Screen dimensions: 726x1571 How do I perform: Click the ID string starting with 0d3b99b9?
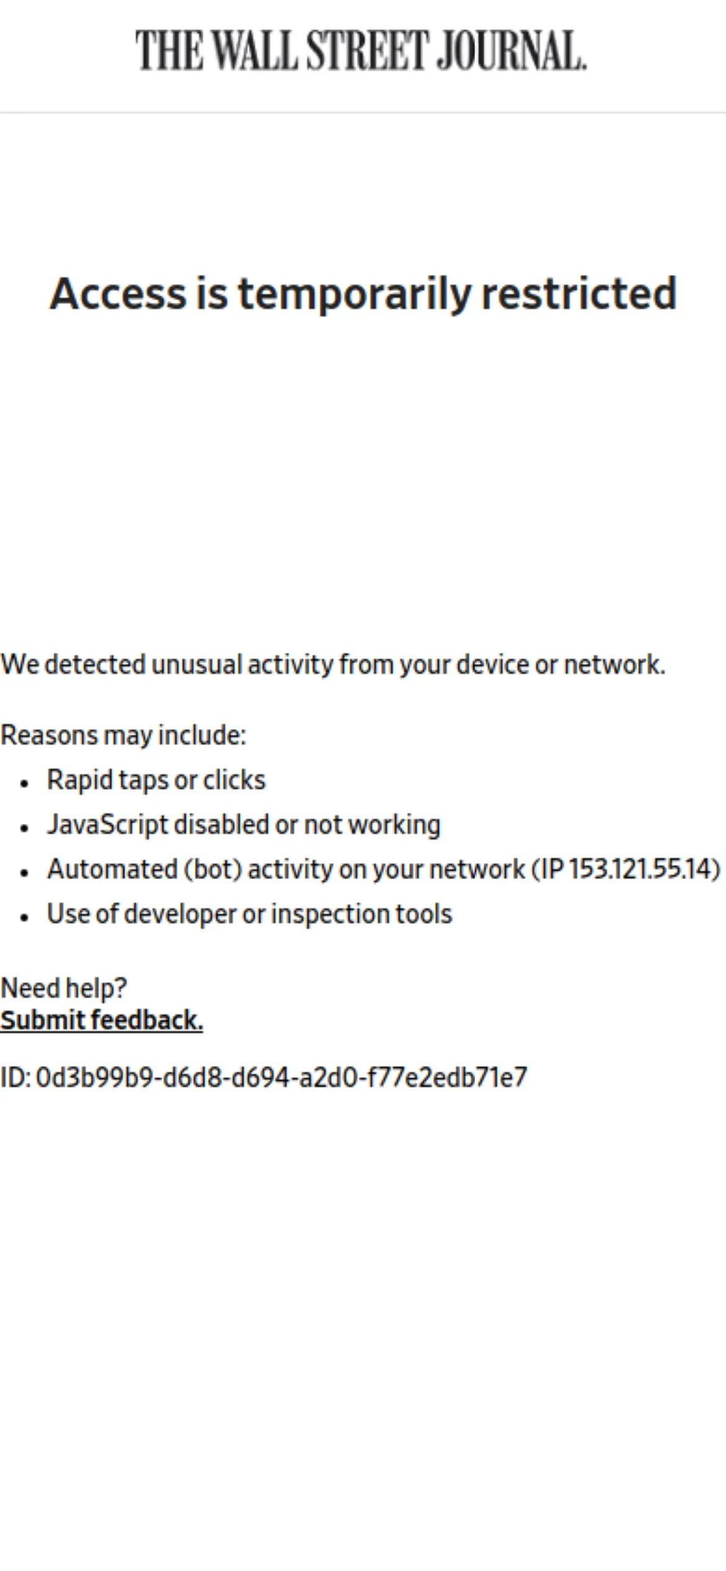coord(282,1077)
